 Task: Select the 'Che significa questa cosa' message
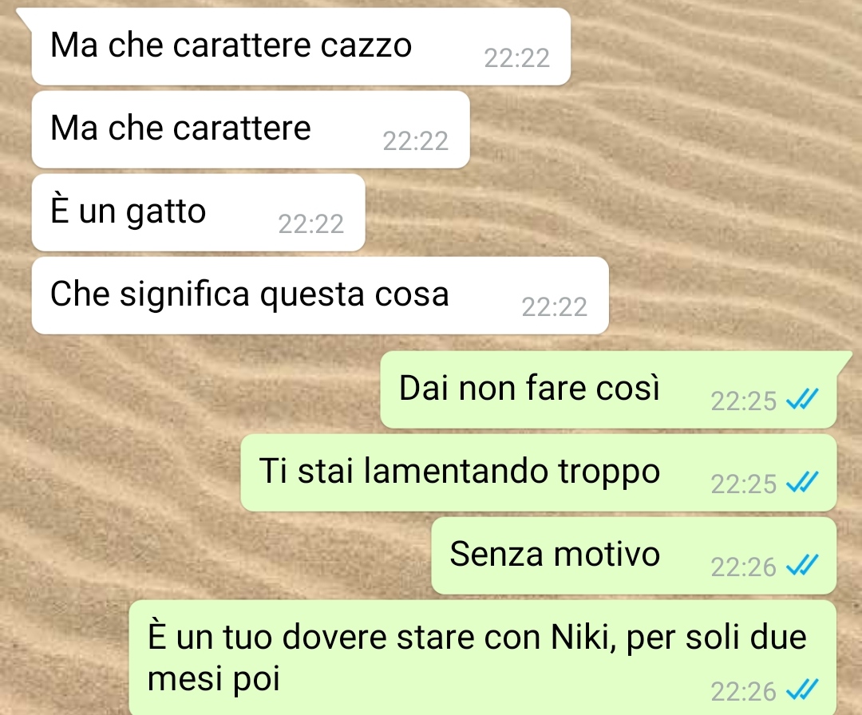(x=320, y=296)
